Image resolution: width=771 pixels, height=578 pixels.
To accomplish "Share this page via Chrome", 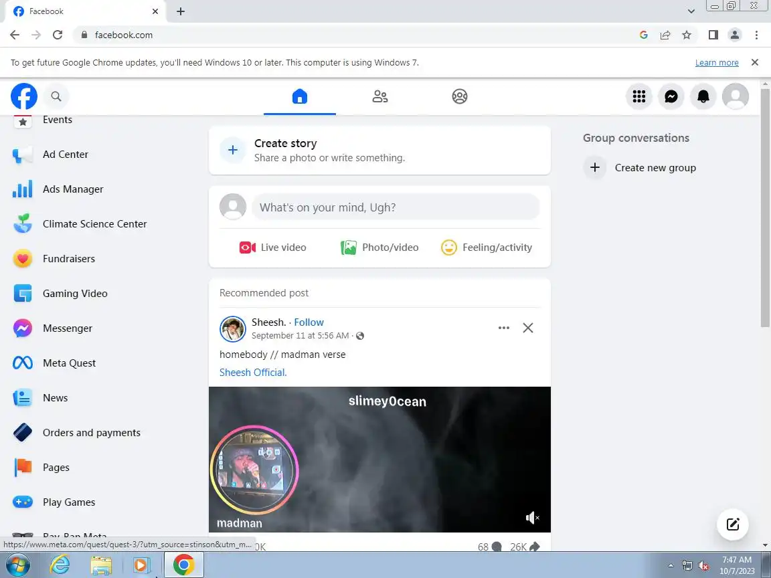I will (665, 35).
